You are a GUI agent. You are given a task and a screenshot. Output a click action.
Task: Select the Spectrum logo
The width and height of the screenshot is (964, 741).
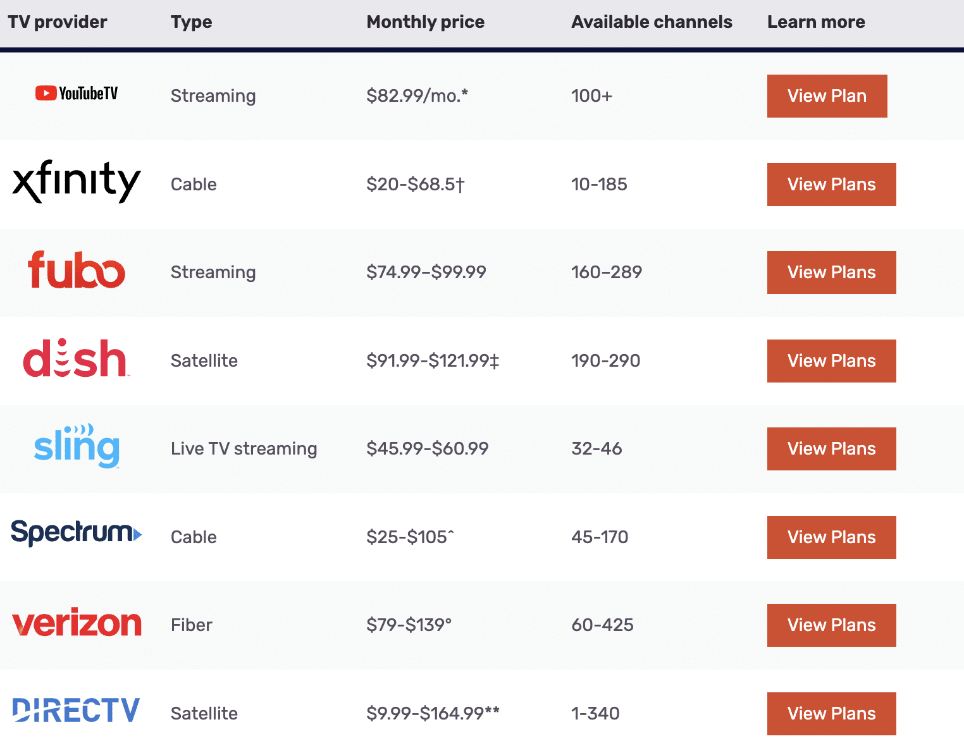(x=76, y=534)
